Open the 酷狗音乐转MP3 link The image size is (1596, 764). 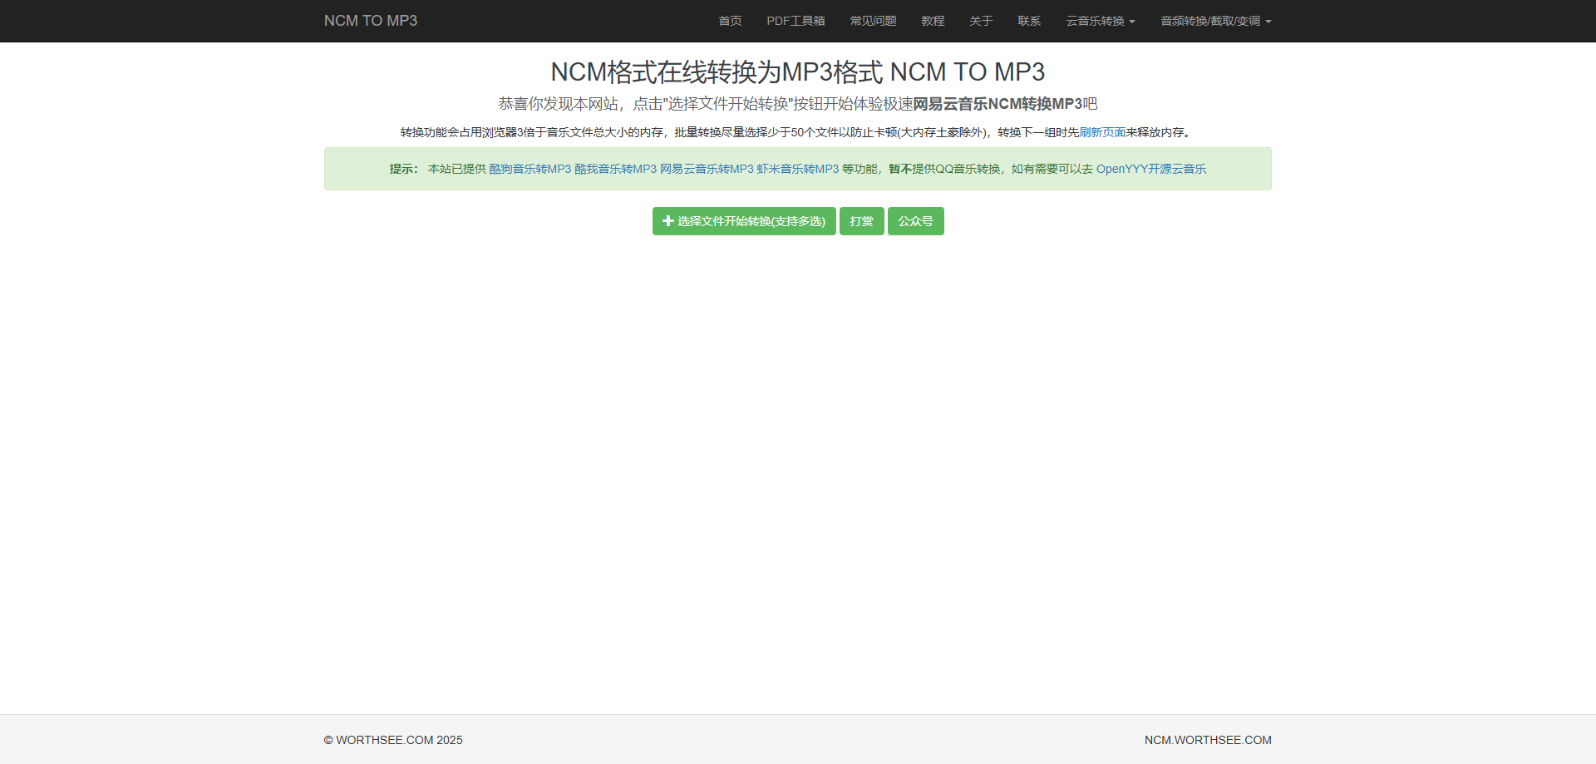(x=530, y=169)
